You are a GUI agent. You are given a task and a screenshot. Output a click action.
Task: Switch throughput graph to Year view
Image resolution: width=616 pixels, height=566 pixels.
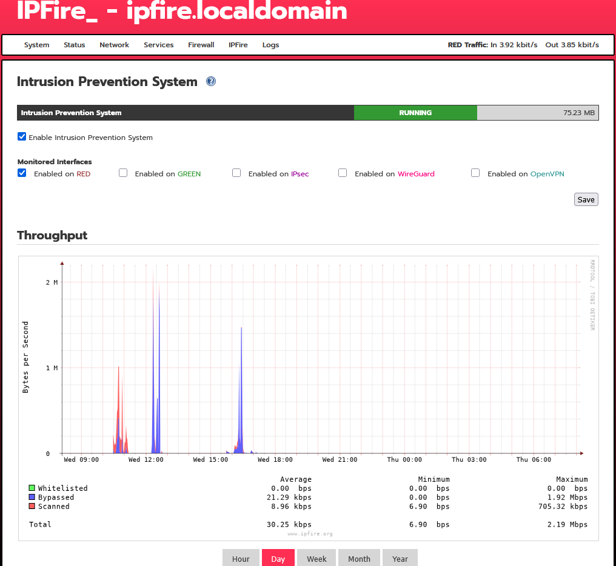(400, 559)
